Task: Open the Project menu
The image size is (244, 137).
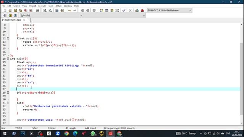Action: click(32, 6)
